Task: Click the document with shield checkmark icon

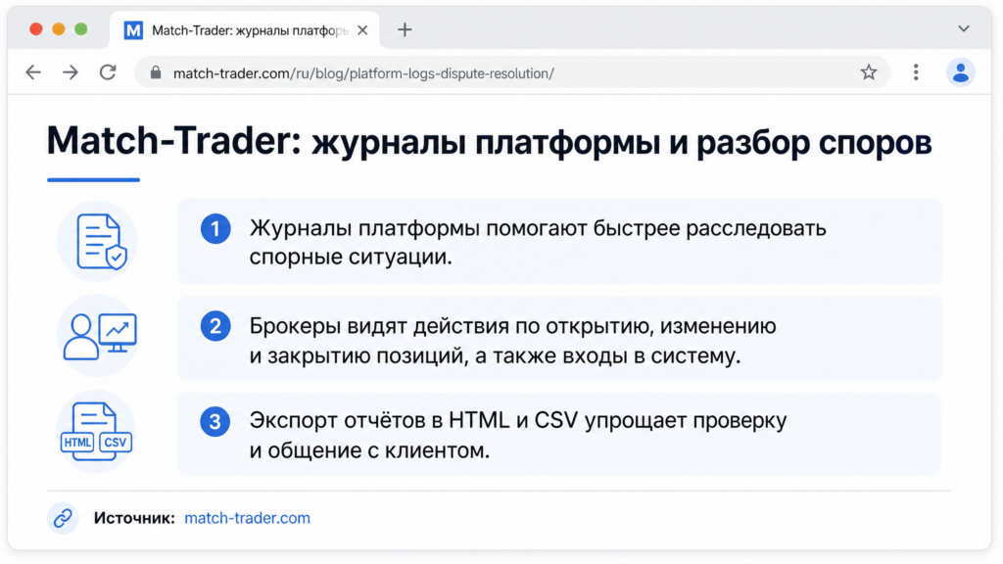Action: [99, 241]
